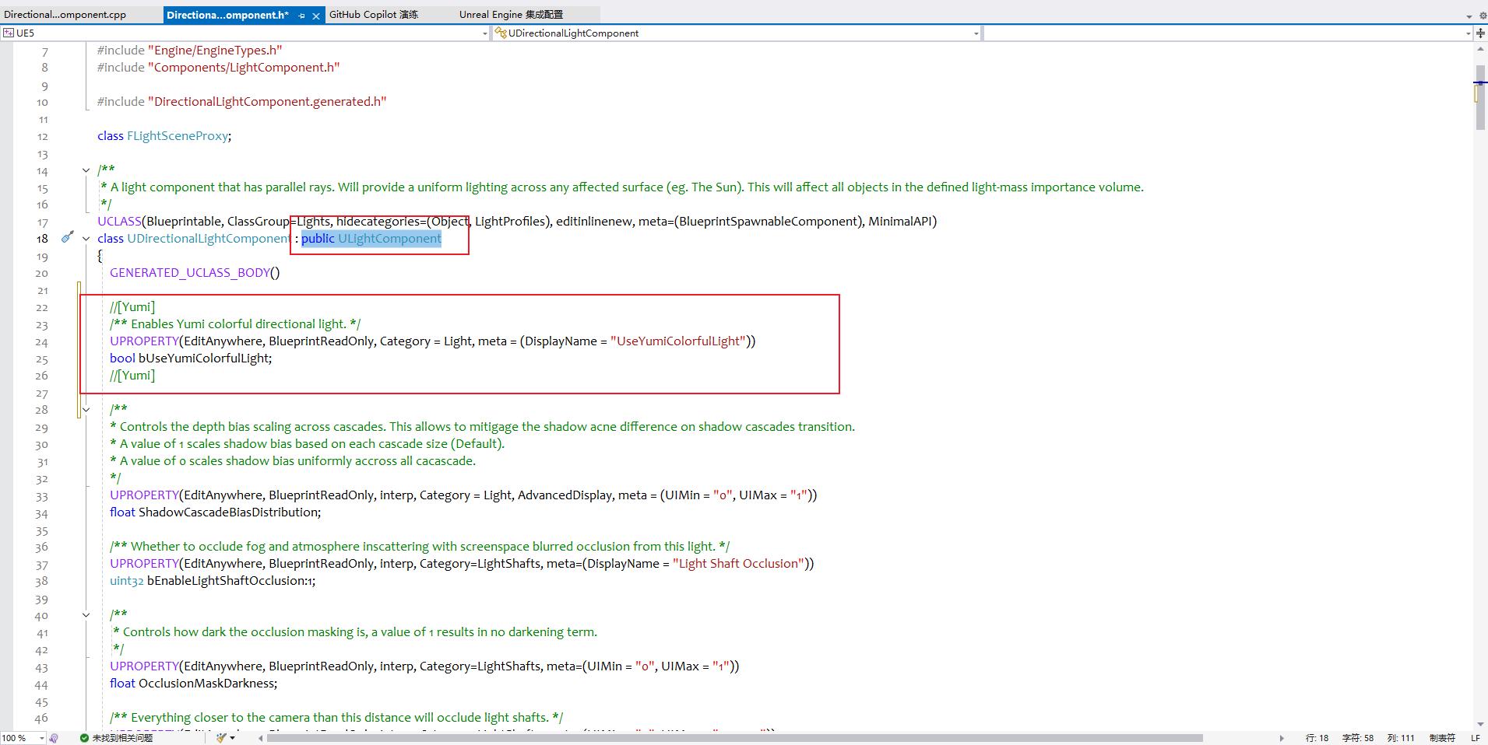This screenshot has width=1488, height=745.
Task: Pin the DirectionalLightComponent.h tab
Action: pyautogui.click(x=302, y=16)
